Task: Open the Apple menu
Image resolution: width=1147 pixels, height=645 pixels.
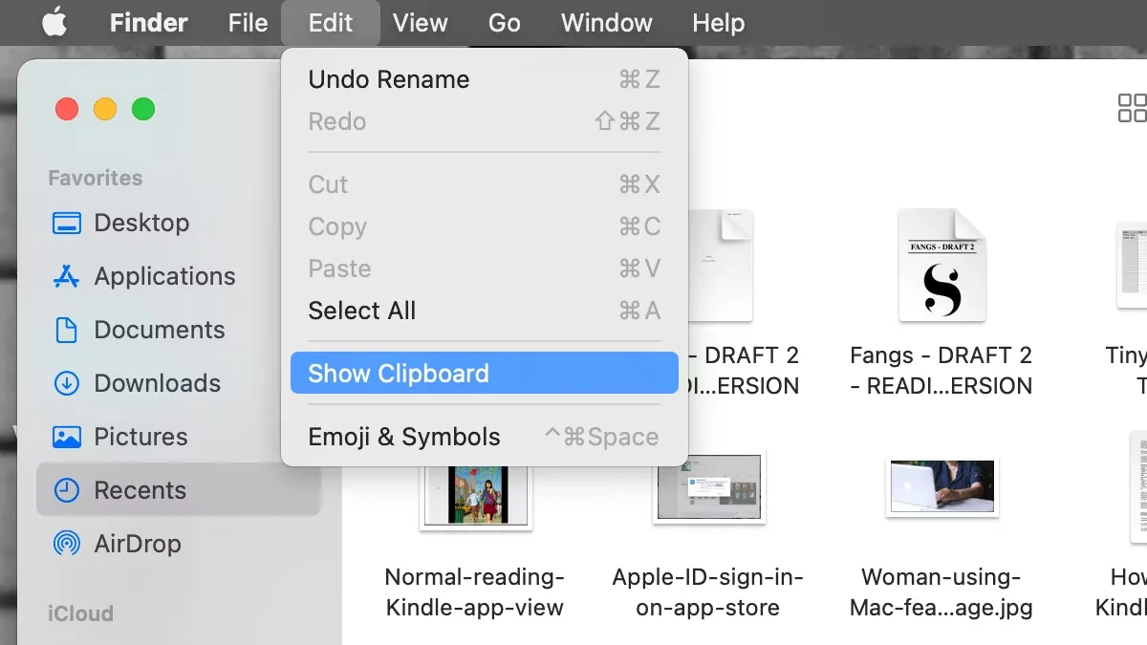Action: [x=54, y=22]
